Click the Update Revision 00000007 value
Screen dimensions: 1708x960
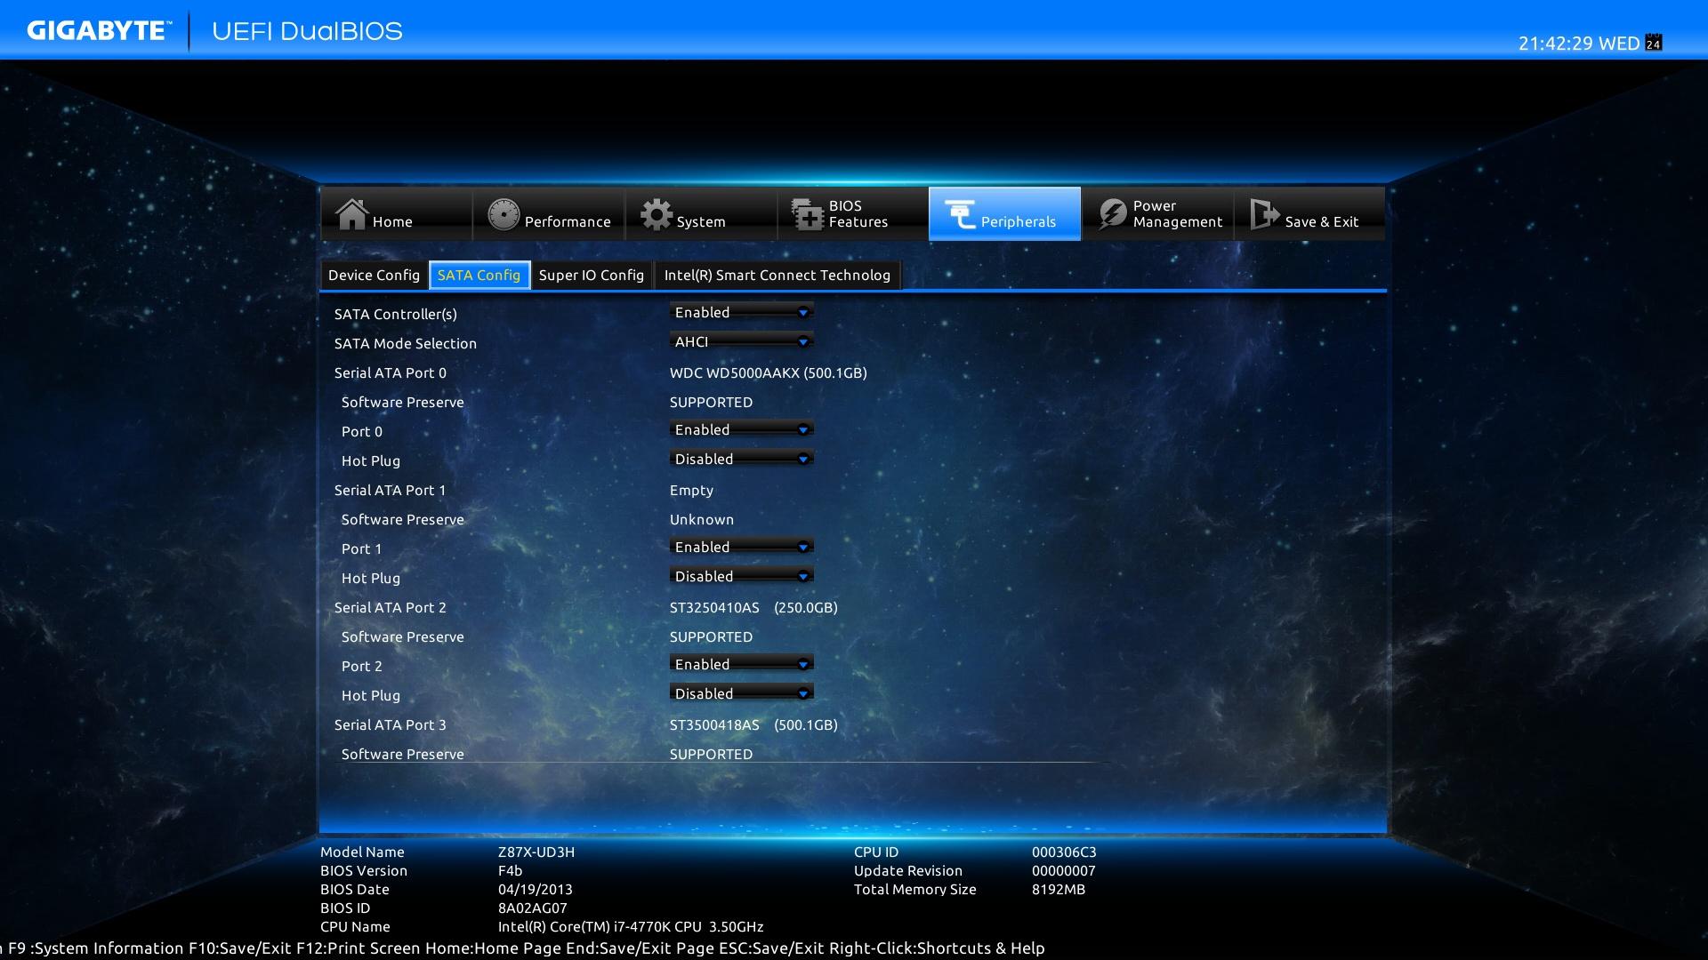pos(1064,871)
